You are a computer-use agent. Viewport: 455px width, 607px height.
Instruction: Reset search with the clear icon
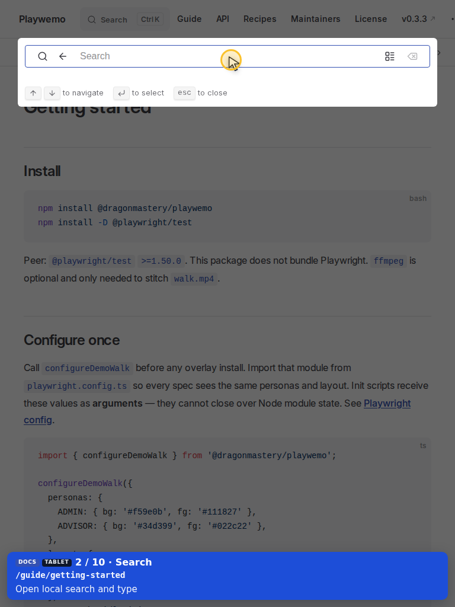tap(412, 56)
